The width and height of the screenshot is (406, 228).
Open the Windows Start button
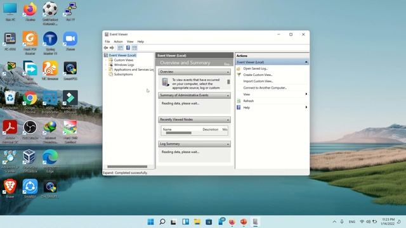[x=151, y=222]
